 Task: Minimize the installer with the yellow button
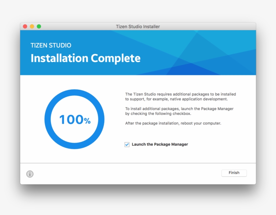(32, 26)
